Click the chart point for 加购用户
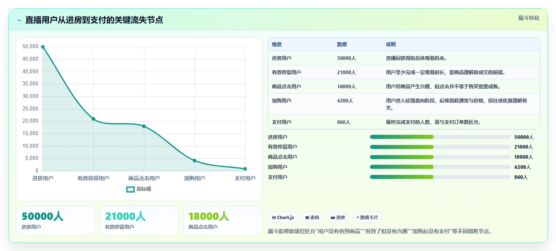 point(195,161)
